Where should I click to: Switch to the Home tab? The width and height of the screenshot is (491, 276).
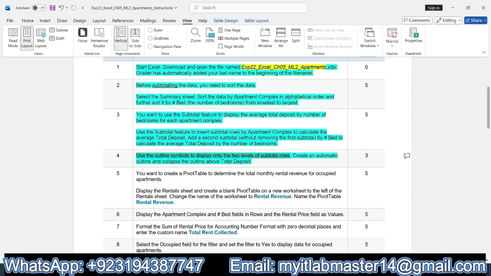tap(28, 21)
